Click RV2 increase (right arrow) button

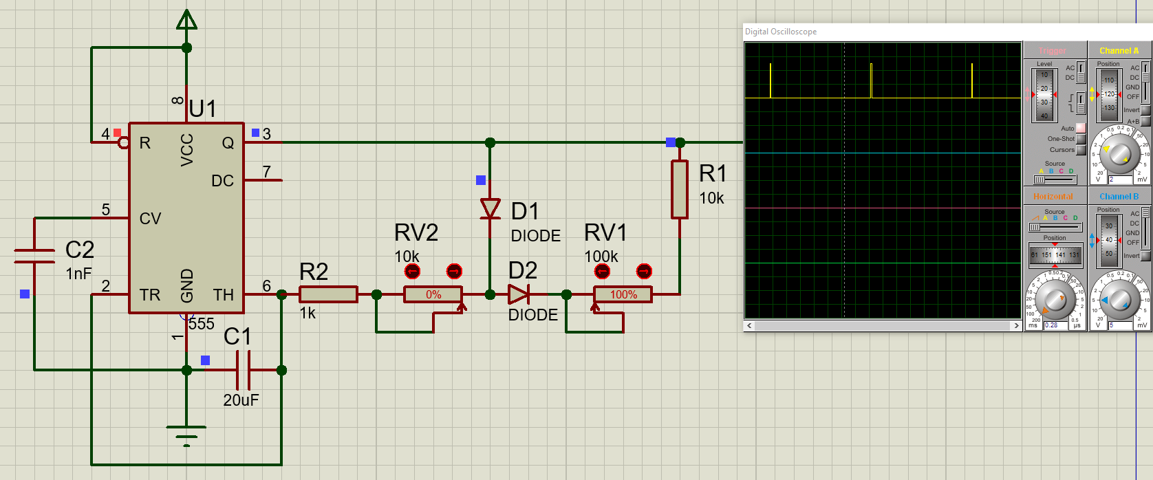(x=454, y=272)
